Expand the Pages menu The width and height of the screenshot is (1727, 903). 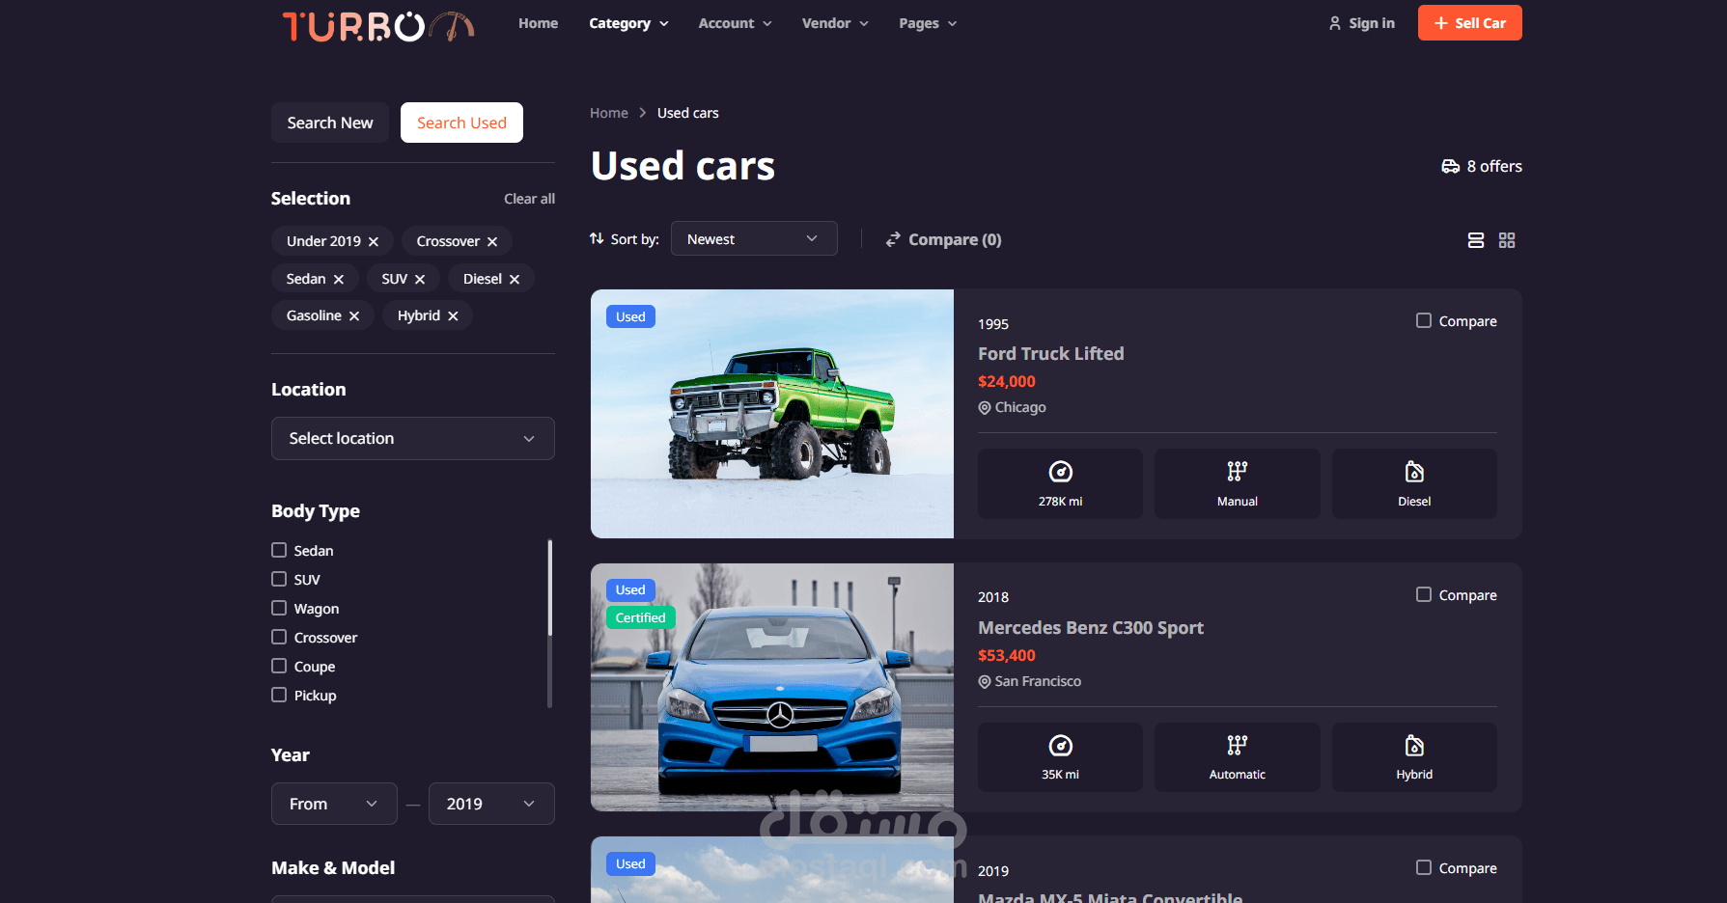[x=928, y=23]
